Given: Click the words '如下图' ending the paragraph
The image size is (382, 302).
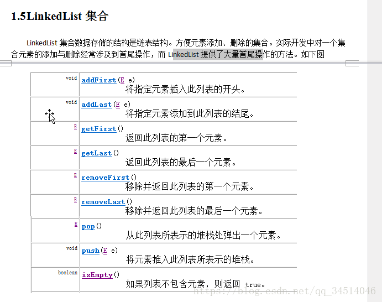Looking at the screenshot, I should [x=313, y=54].
